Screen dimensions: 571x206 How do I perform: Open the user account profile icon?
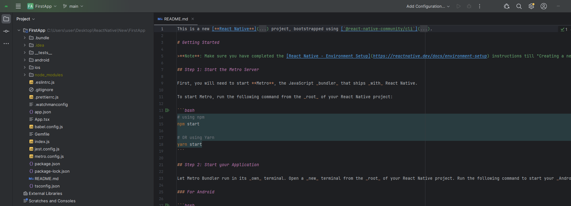click(544, 6)
